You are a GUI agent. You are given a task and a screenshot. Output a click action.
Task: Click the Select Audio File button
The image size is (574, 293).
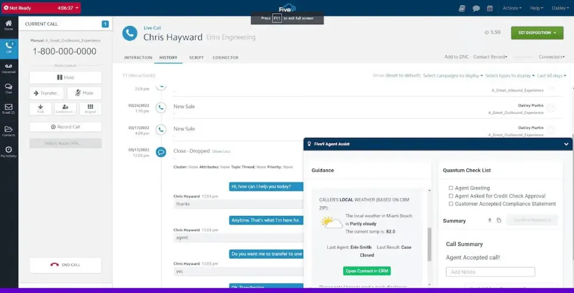(x=65, y=143)
